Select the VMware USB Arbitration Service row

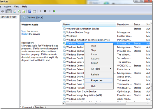[x=106, y=29]
